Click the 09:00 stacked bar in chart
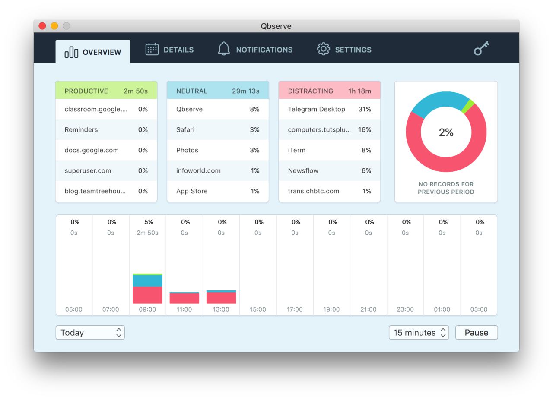Viewport: 553px width, 400px height. tap(147, 289)
